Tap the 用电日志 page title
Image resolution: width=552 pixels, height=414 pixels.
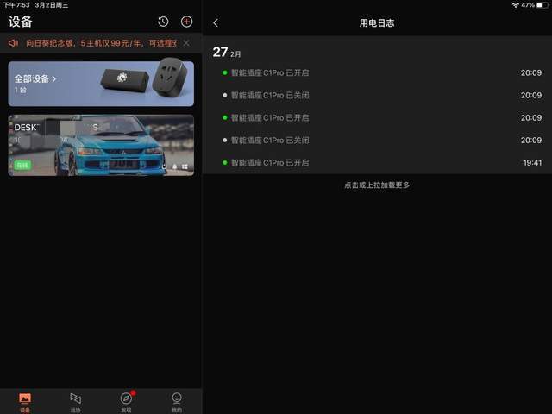pos(377,23)
